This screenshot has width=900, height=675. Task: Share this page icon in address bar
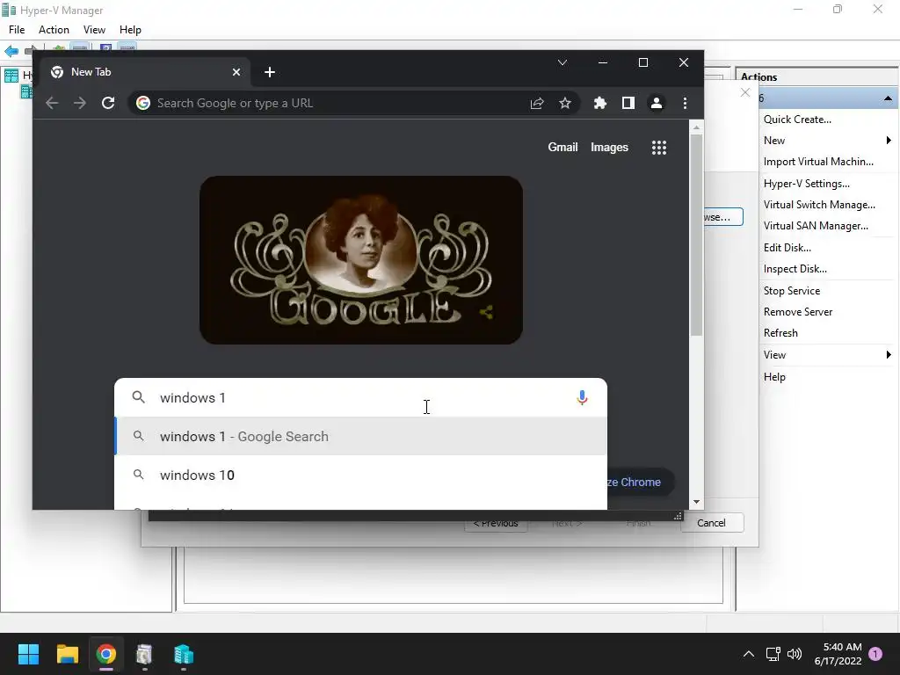(537, 103)
